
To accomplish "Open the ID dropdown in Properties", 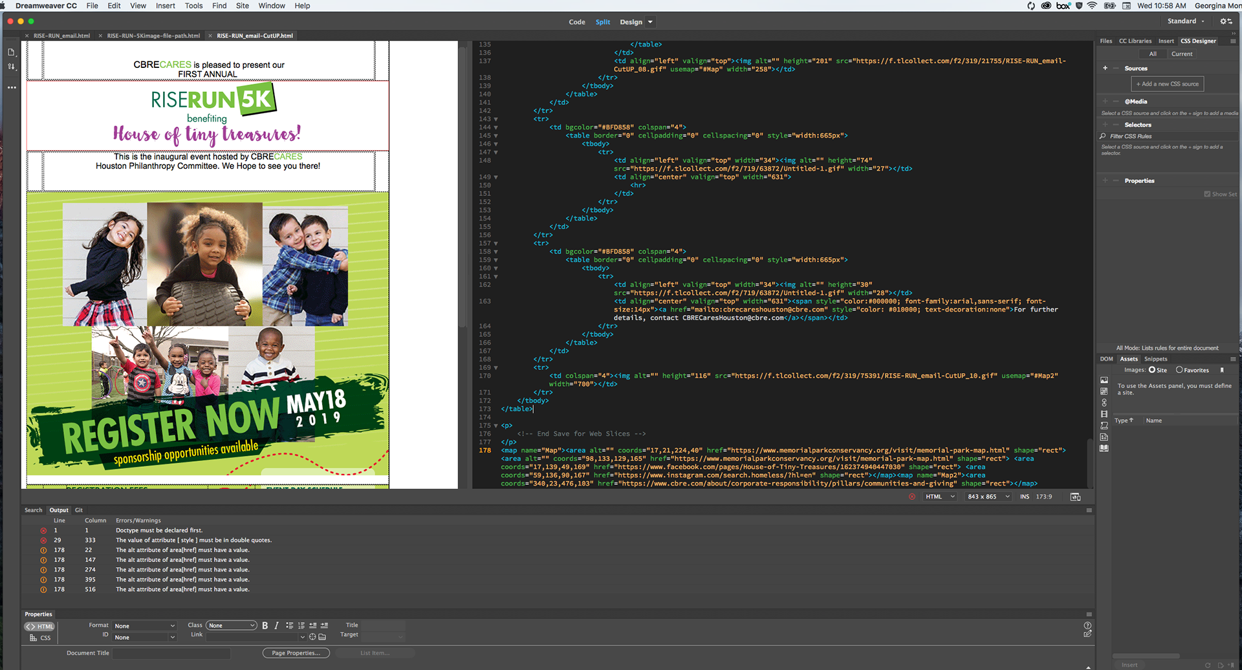I will [144, 637].
